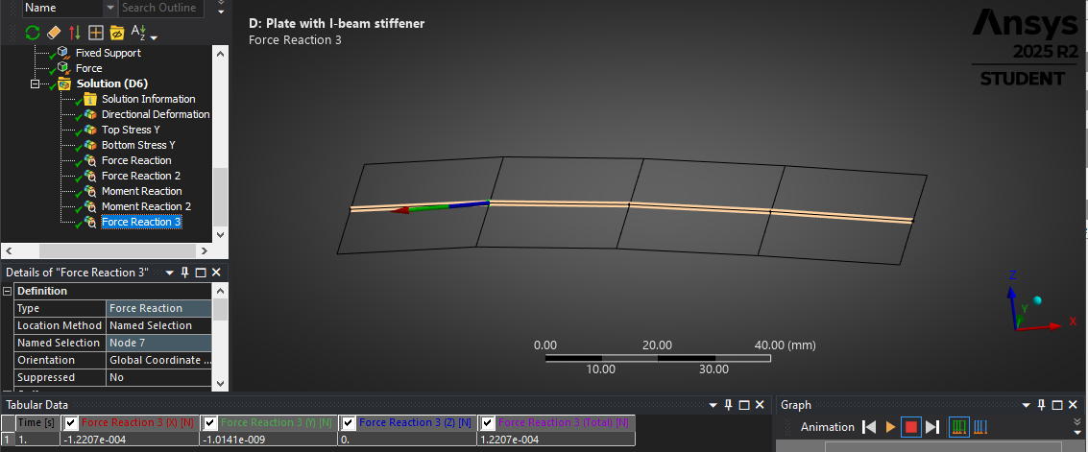Click the A-Z sort icon in outline
Image resolution: width=1088 pixels, height=452 pixels.
[x=137, y=32]
